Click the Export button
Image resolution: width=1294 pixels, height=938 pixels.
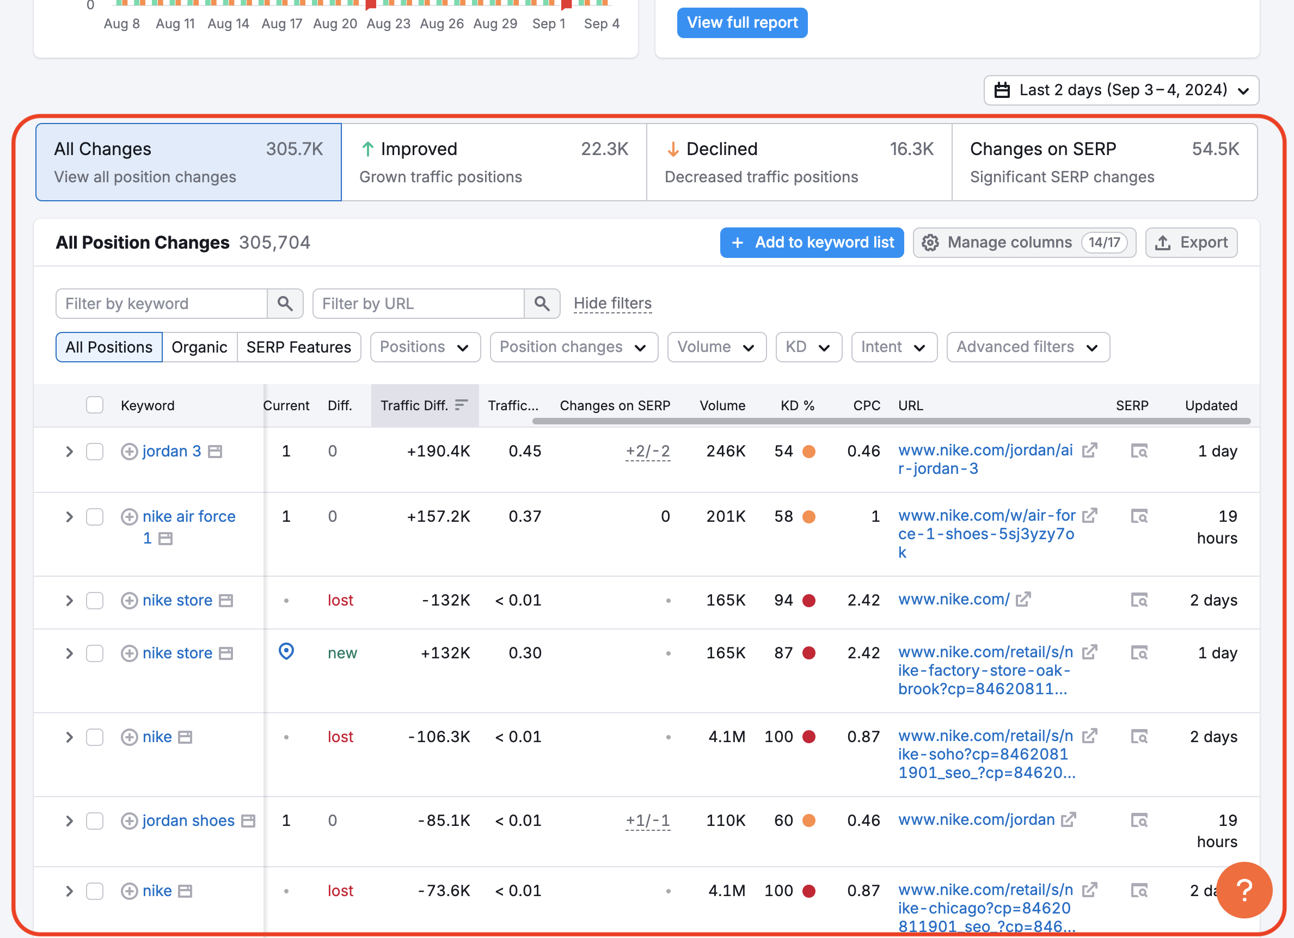point(1191,243)
